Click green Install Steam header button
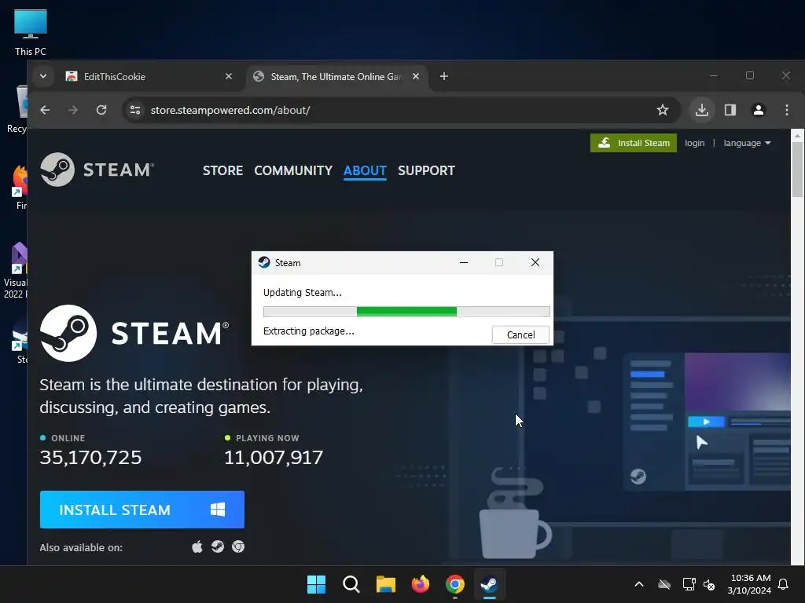Viewport: 805px width, 603px height. [x=633, y=143]
